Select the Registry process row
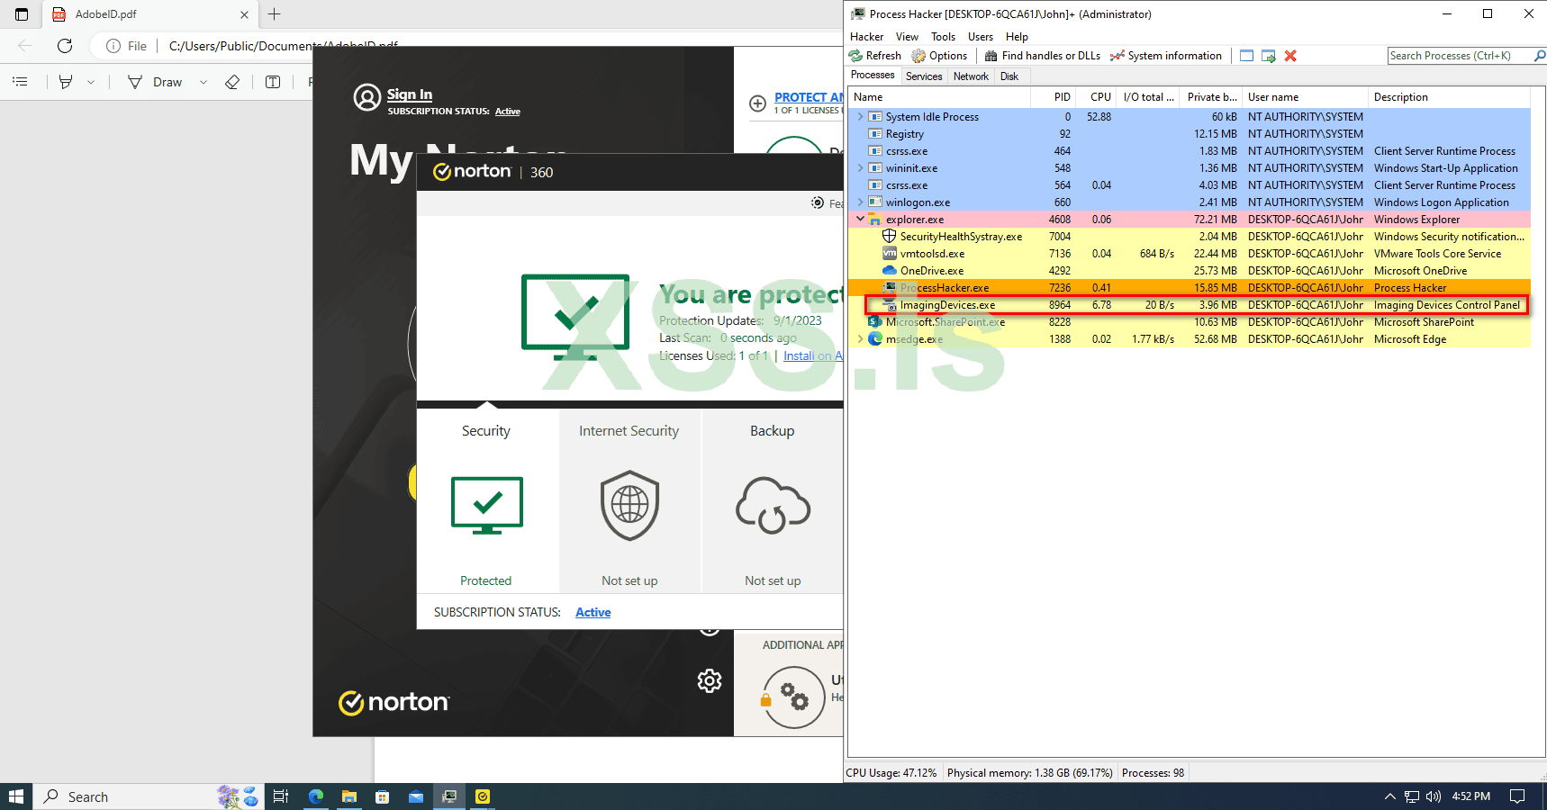 pos(1189,134)
